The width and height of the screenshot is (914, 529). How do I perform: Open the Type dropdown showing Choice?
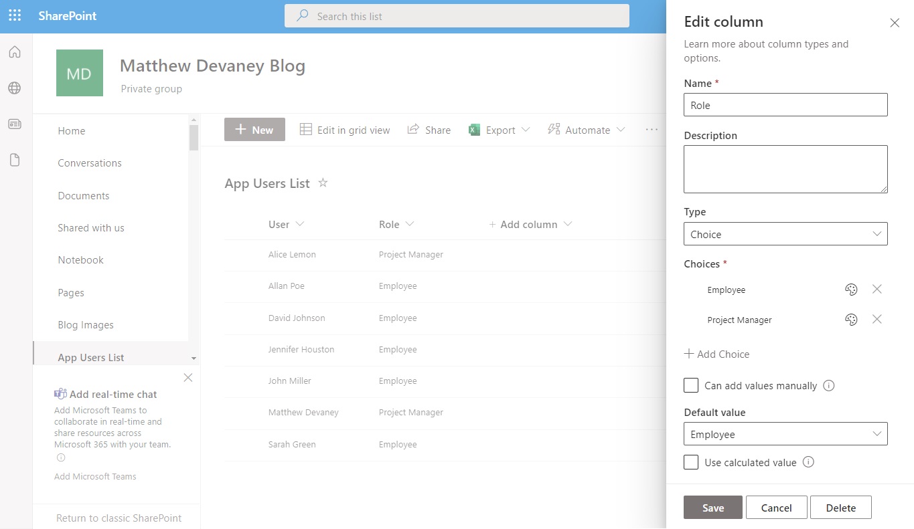(x=785, y=234)
